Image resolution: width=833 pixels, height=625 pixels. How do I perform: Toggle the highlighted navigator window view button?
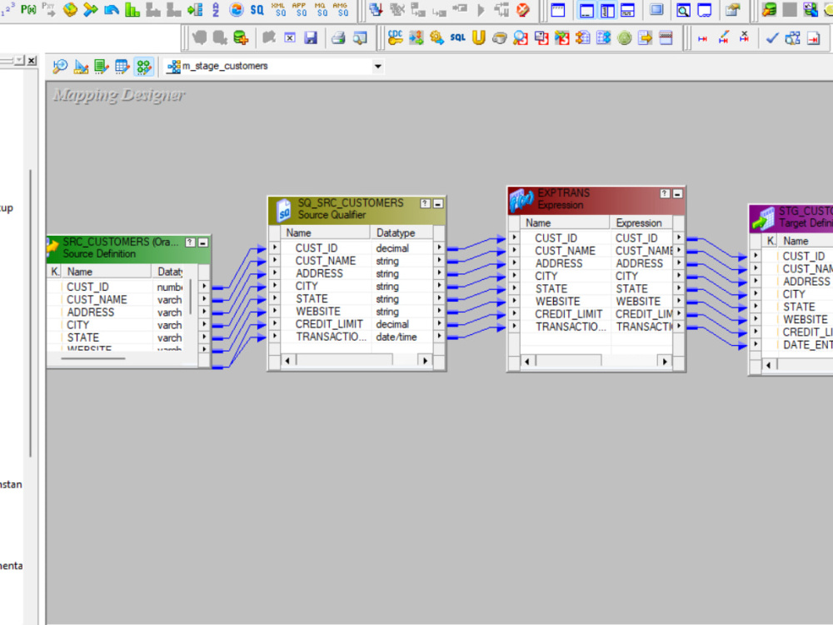[607, 9]
